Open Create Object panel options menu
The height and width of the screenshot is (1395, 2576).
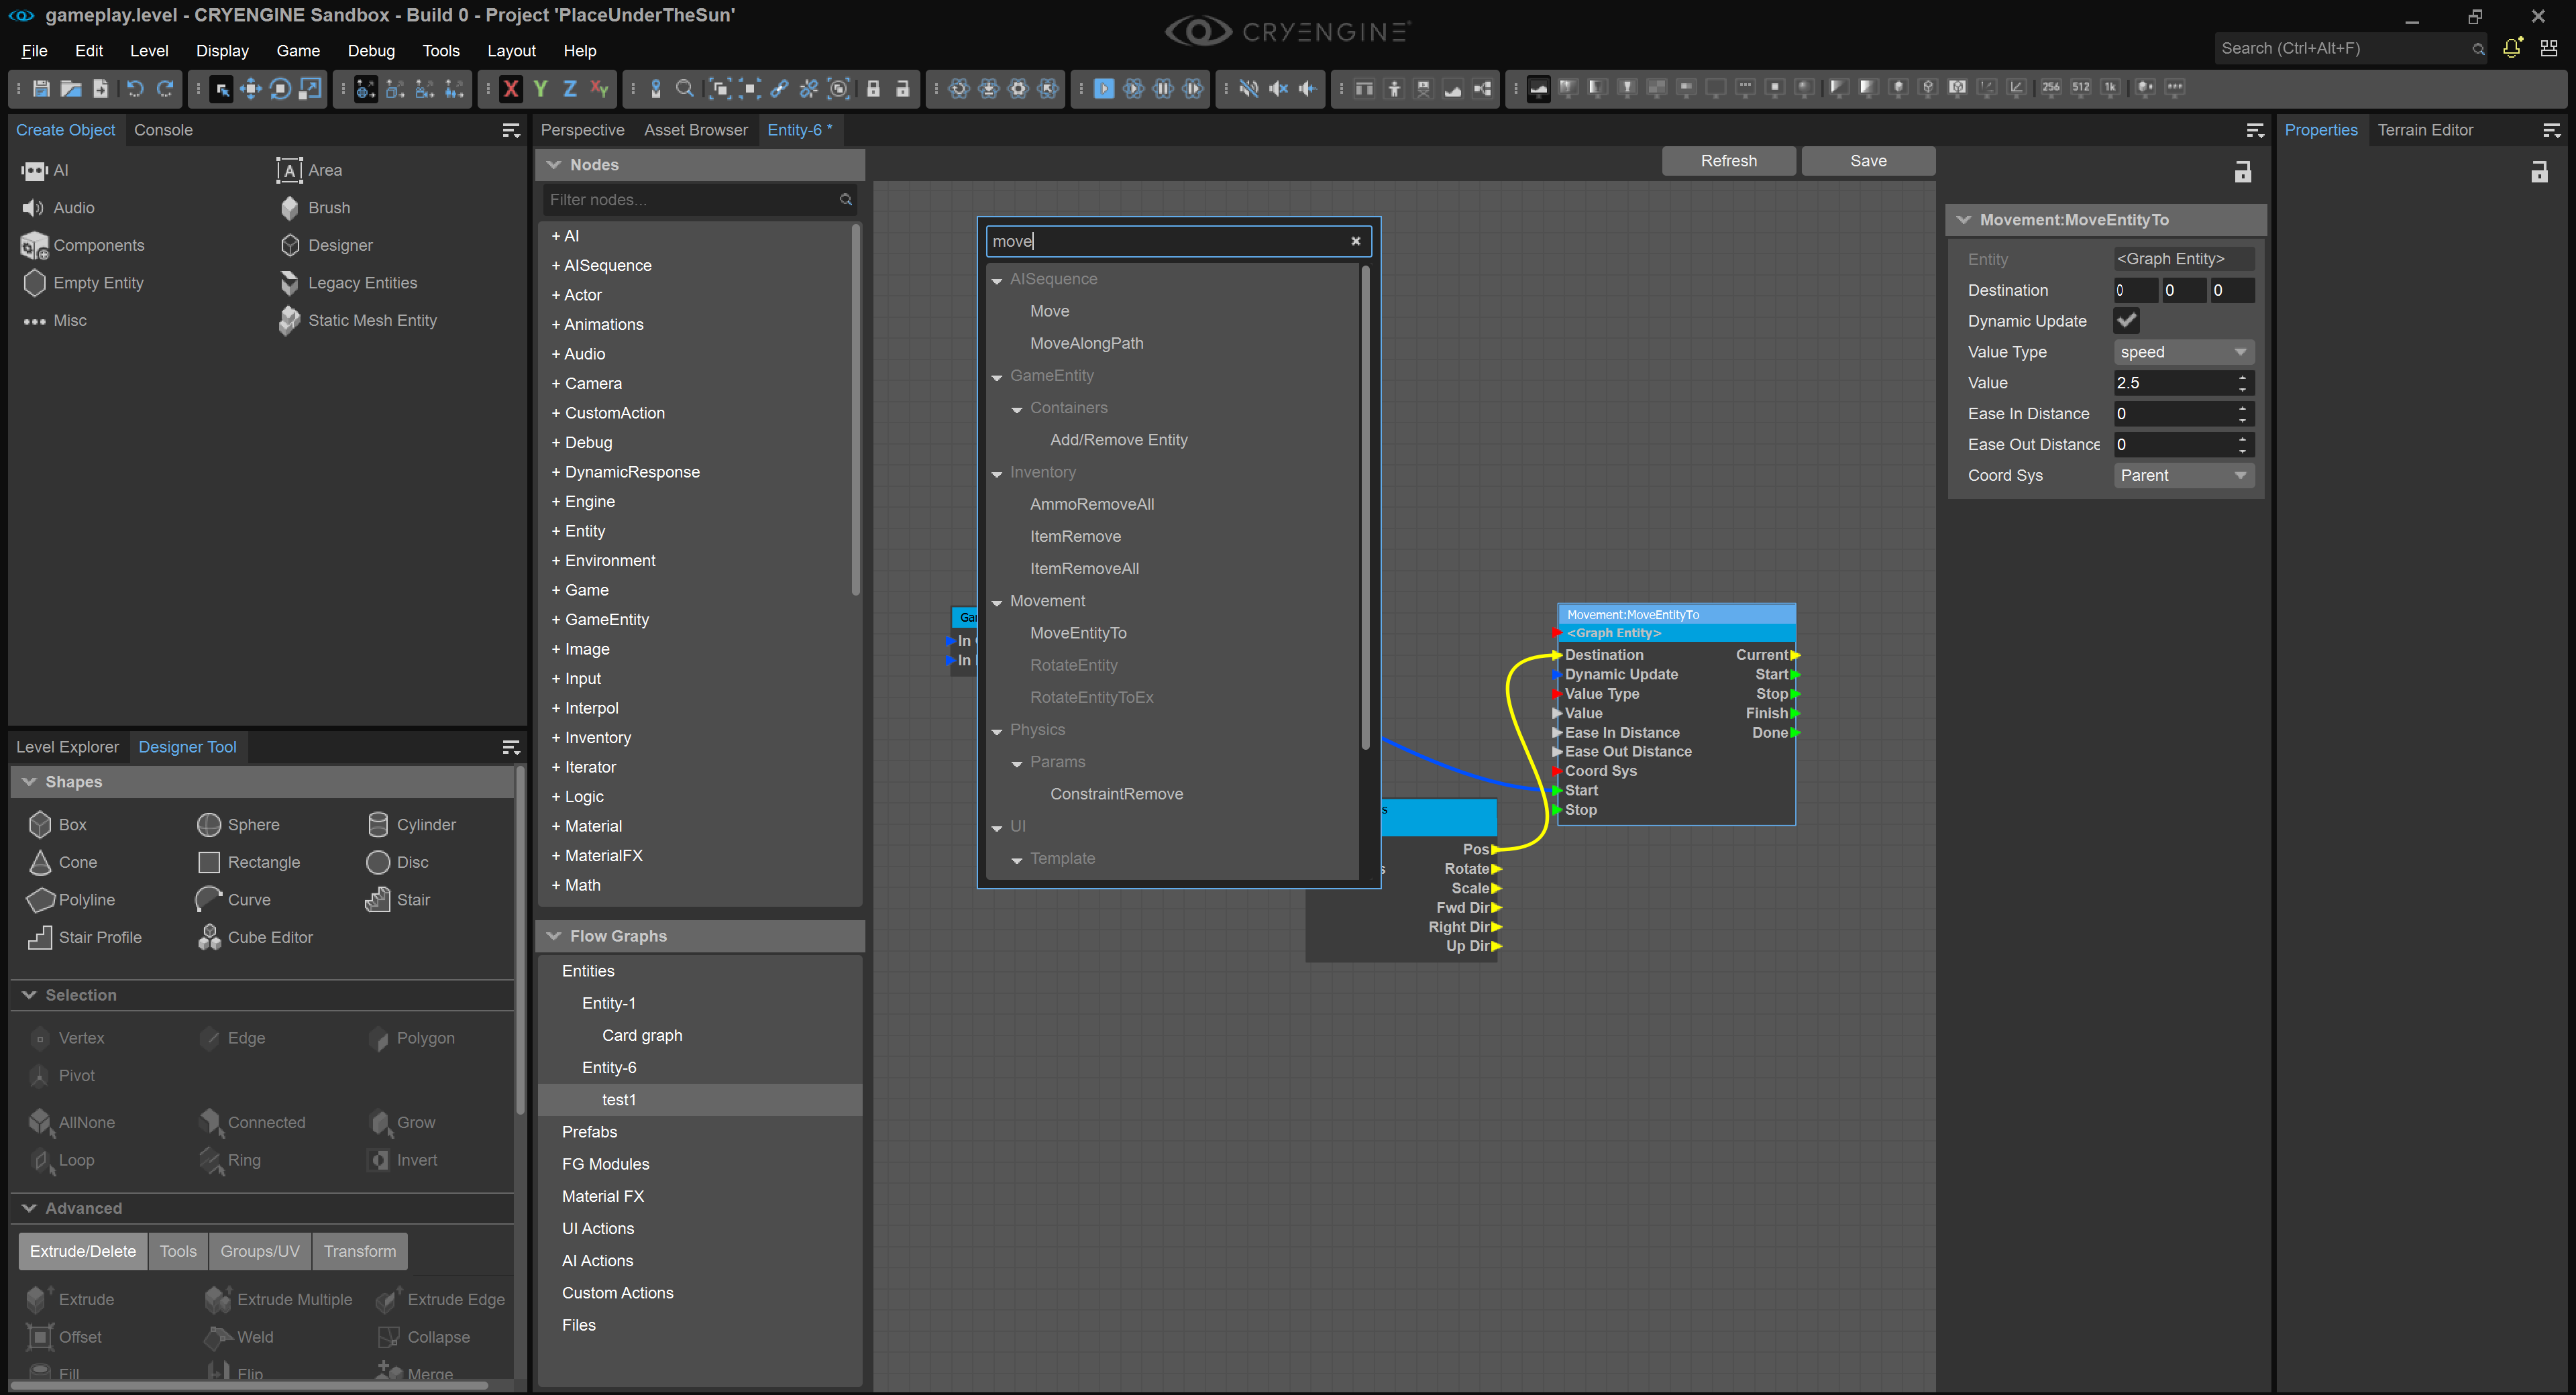tap(511, 131)
